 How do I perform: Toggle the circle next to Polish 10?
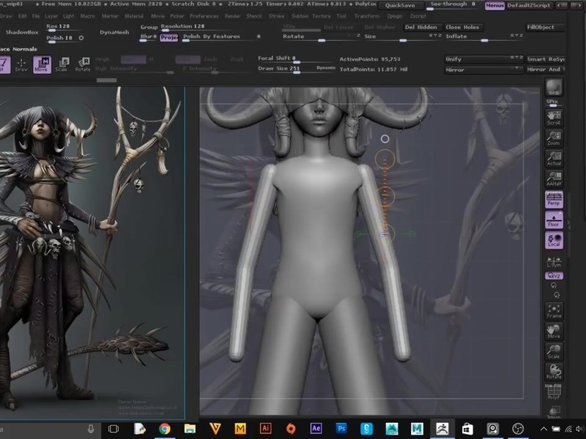(81, 38)
